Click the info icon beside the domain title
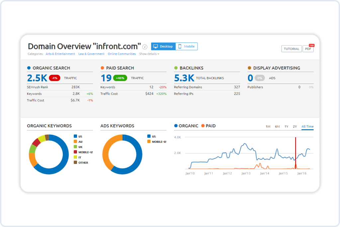340x227 pixels. [145, 47]
